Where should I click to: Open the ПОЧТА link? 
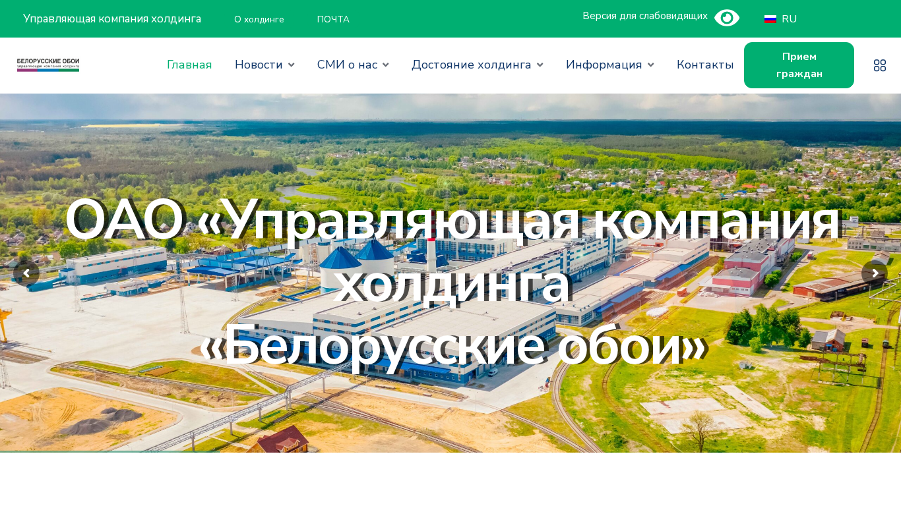(x=333, y=19)
